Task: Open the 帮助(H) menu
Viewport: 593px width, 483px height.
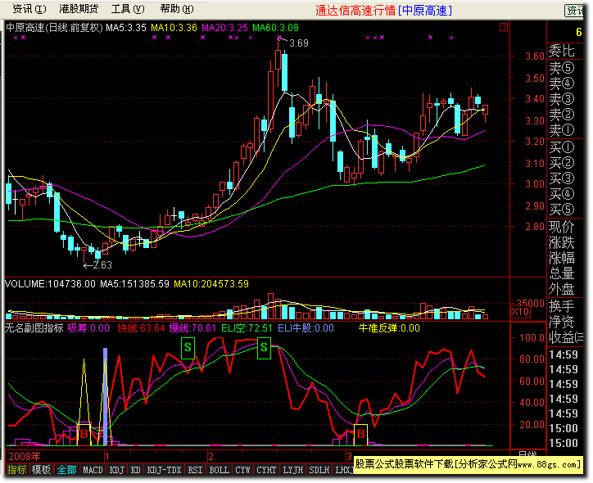Action: coord(177,9)
